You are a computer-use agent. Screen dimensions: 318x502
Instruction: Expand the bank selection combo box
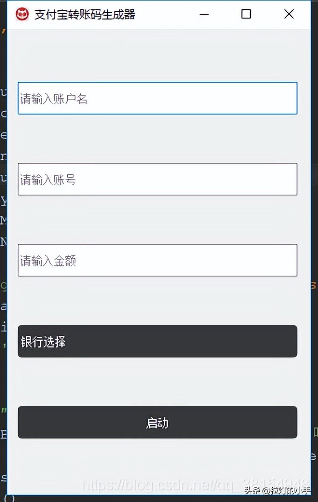[158, 341]
